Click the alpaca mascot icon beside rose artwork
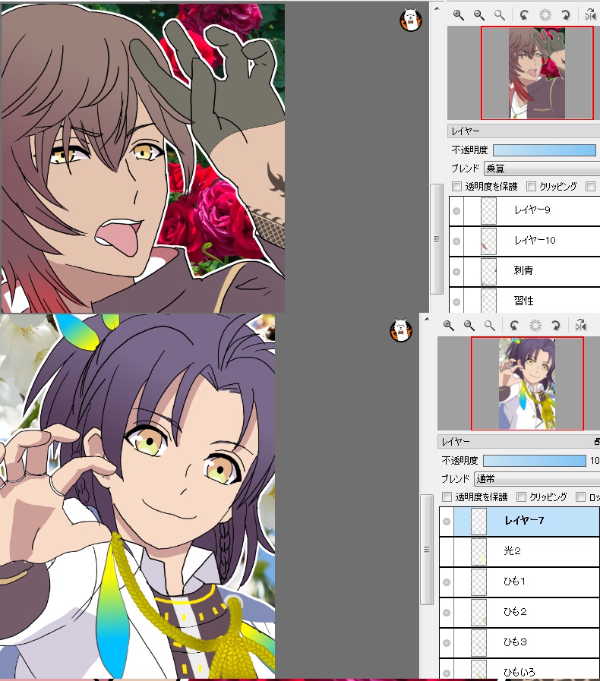The image size is (600, 681). pos(411,20)
